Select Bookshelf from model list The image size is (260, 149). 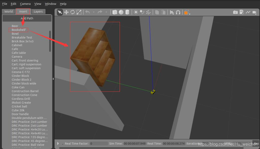[x=18, y=30]
